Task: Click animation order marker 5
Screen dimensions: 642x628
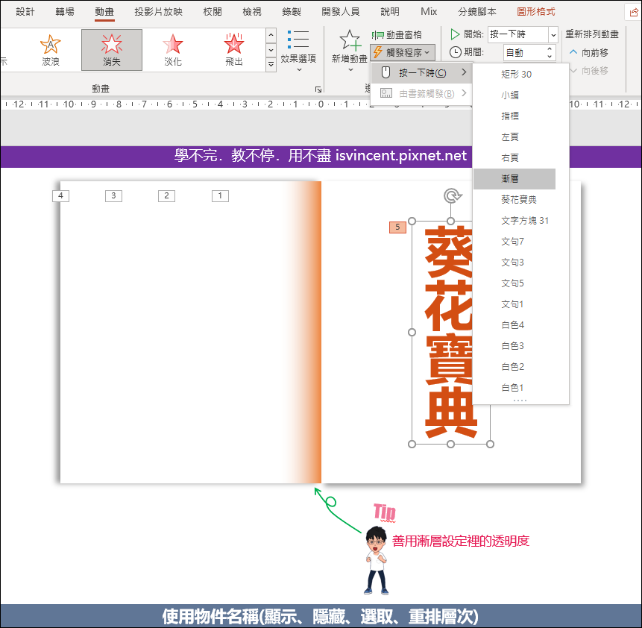Action: (x=397, y=227)
